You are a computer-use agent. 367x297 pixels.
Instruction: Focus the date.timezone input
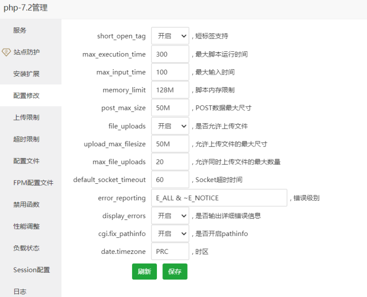coord(170,252)
